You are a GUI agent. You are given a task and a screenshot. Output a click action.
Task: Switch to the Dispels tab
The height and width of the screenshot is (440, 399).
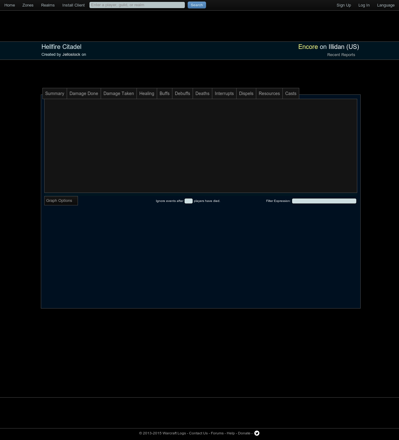pyautogui.click(x=246, y=93)
